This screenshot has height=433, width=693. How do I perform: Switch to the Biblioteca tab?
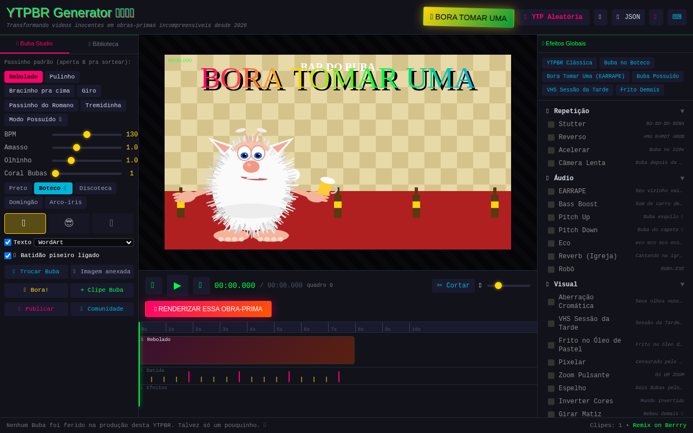click(x=103, y=44)
